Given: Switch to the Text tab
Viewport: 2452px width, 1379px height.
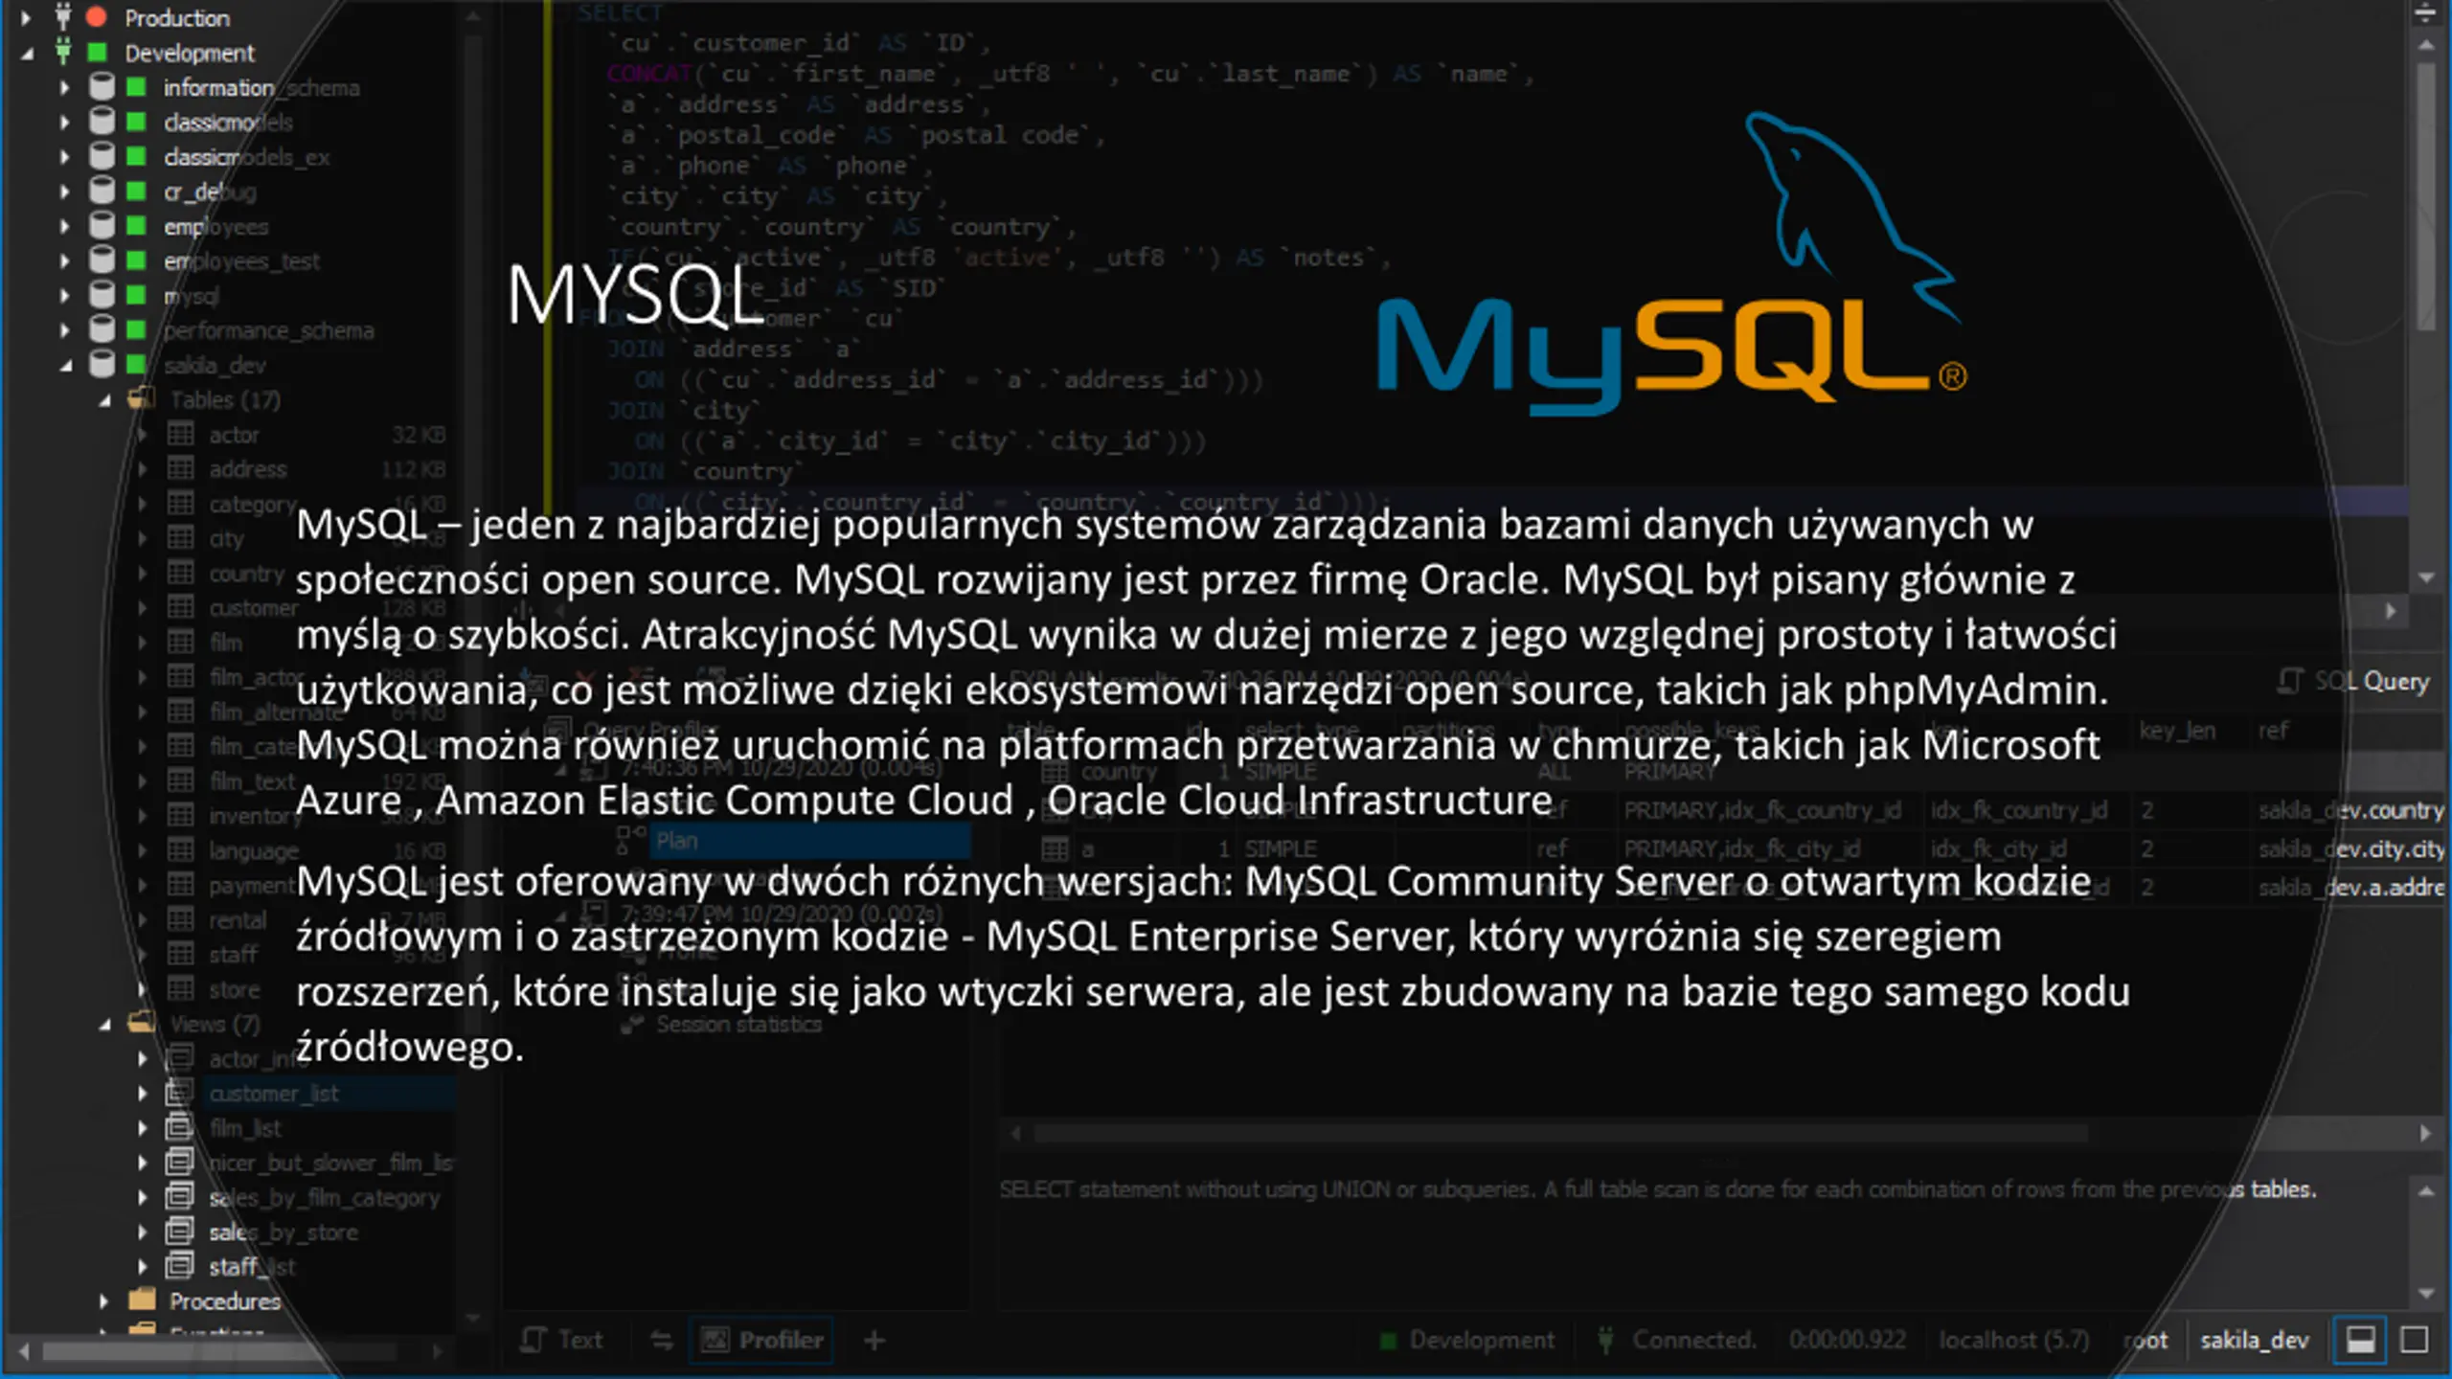Looking at the screenshot, I should [x=561, y=1340].
